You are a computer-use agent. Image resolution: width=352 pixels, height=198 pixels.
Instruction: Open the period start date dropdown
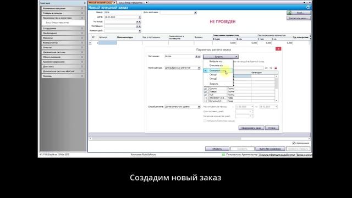[x=252, y=107]
